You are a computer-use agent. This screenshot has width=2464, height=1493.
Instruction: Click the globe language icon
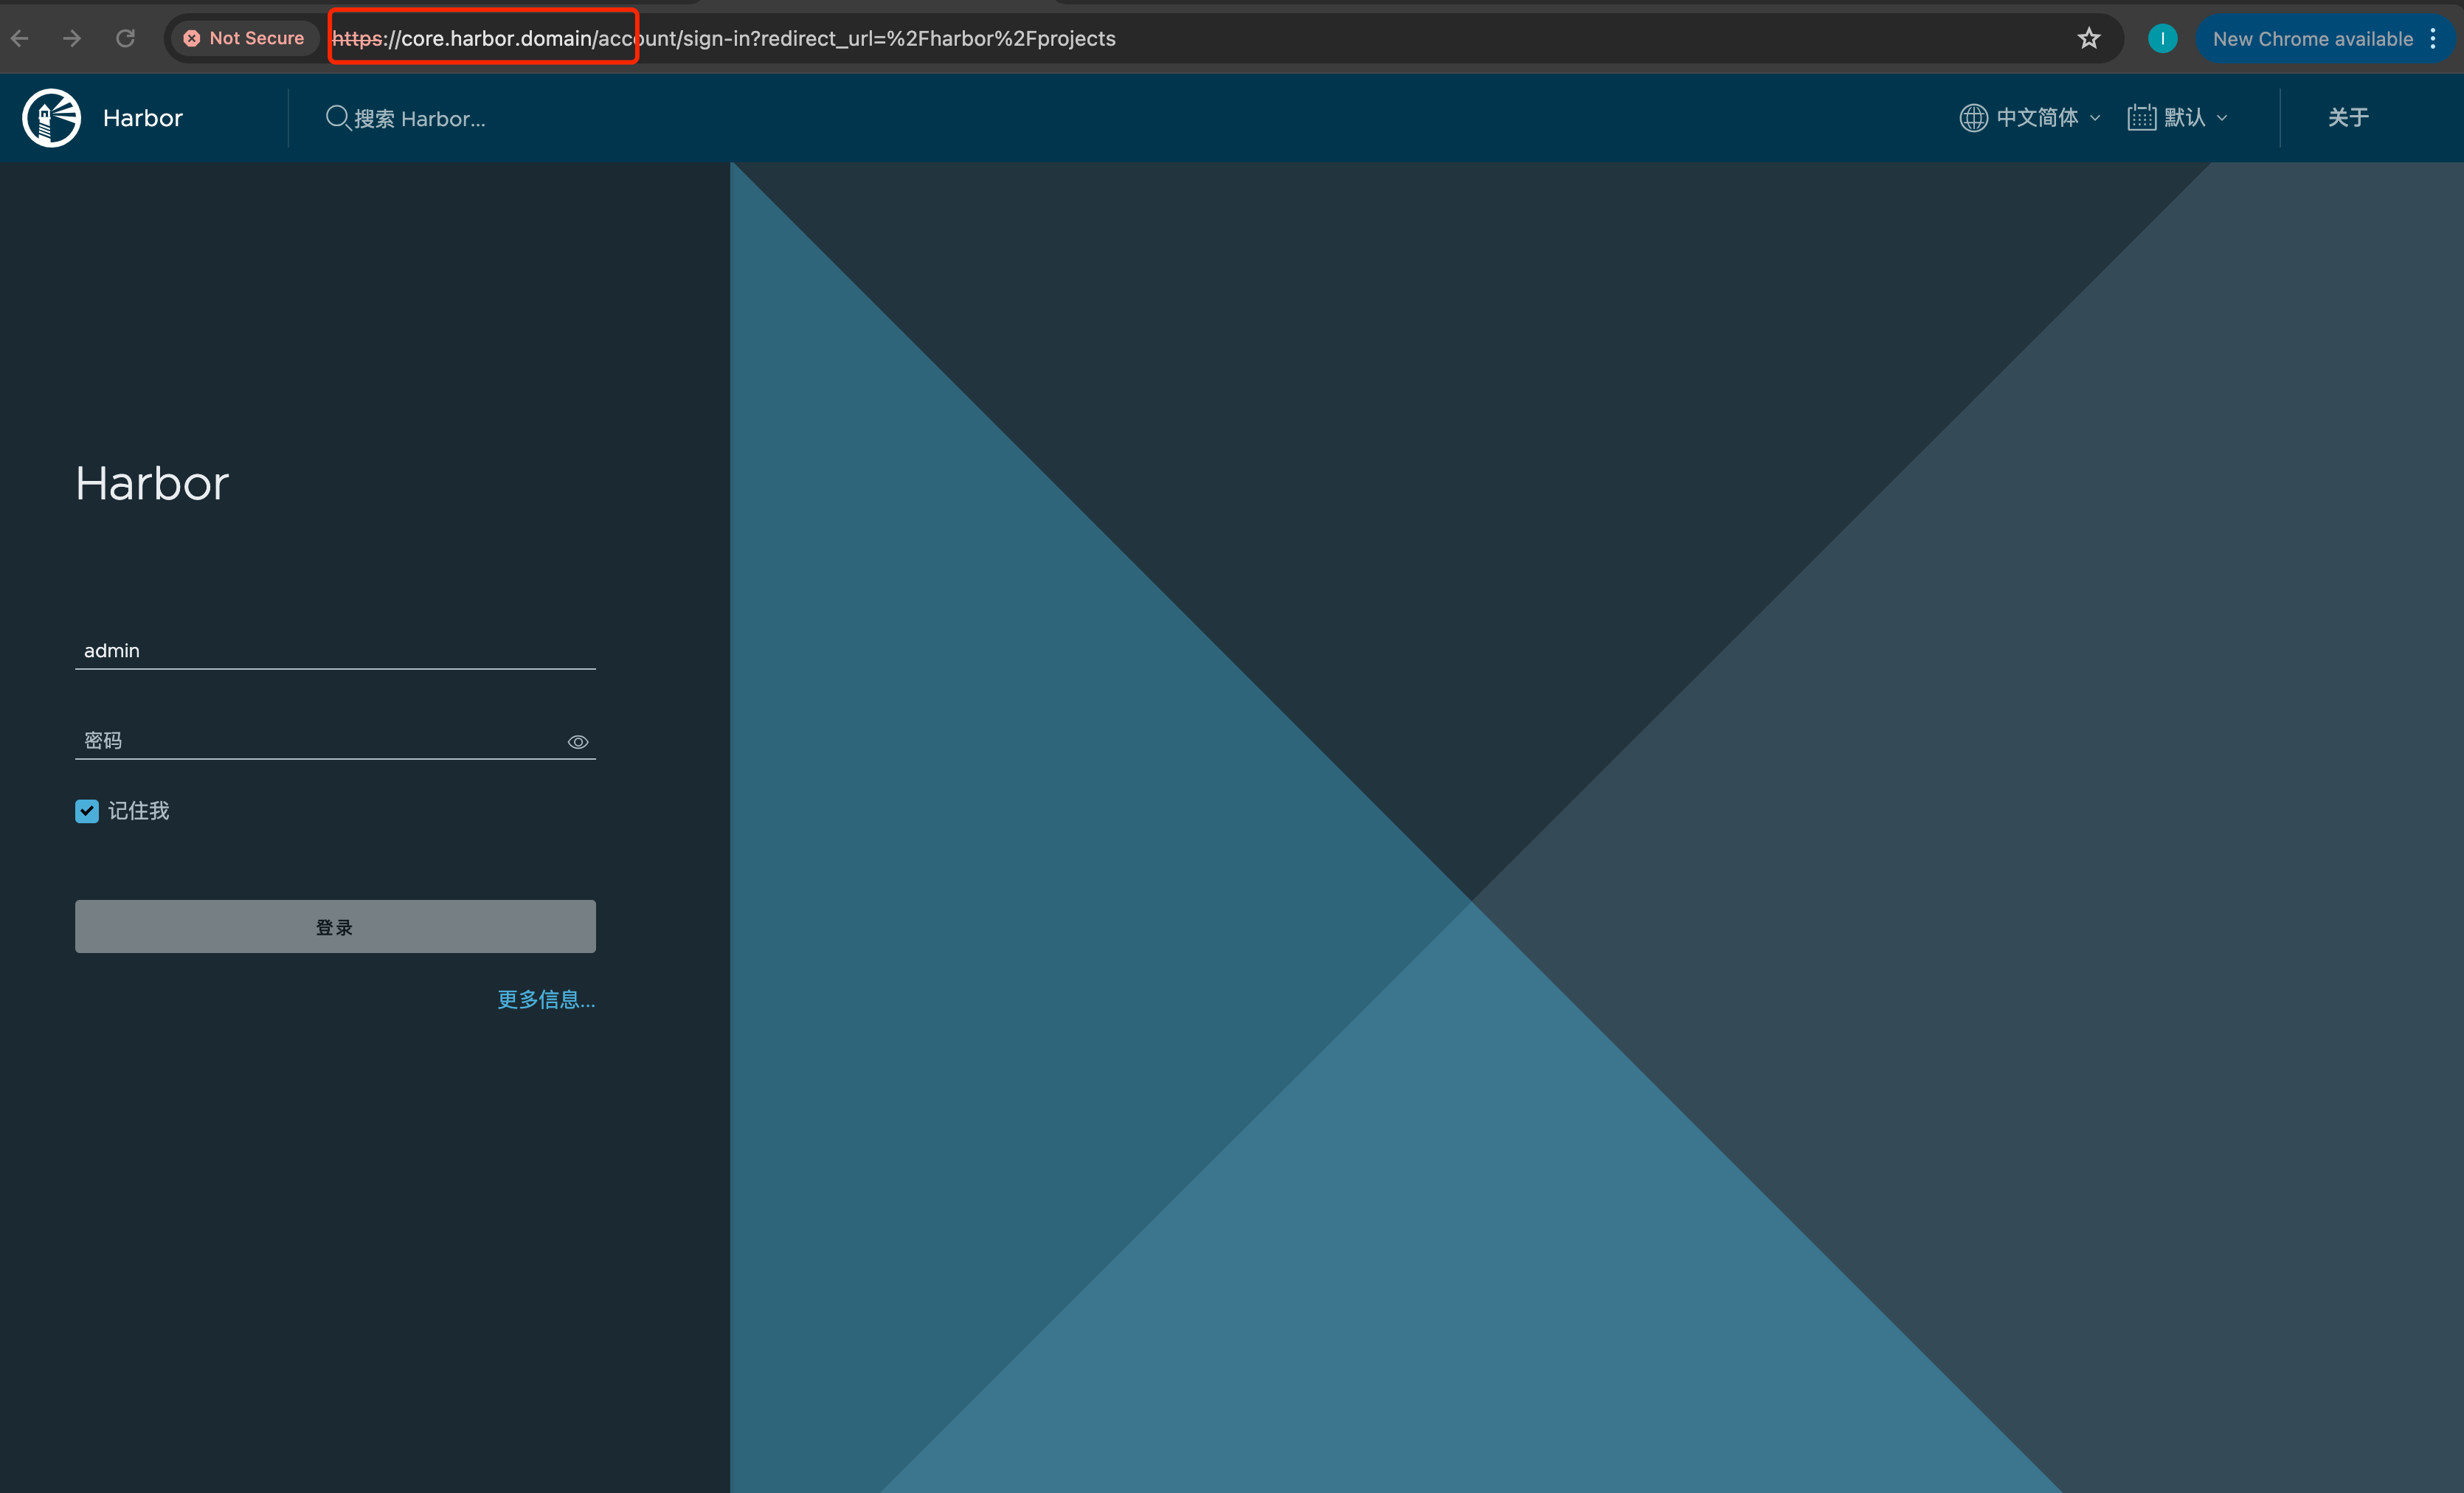(1973, 117)
